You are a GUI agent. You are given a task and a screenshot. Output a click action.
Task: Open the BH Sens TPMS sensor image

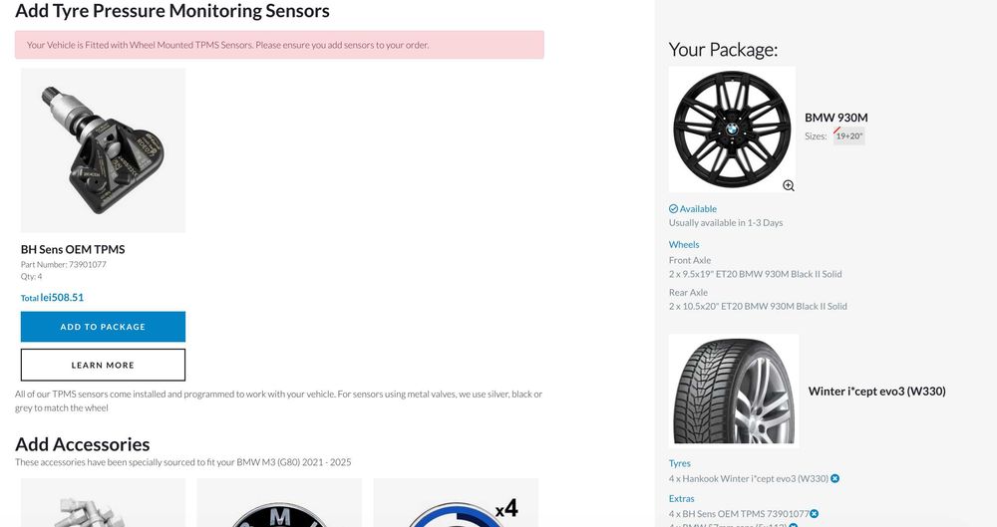coord(103,150)
